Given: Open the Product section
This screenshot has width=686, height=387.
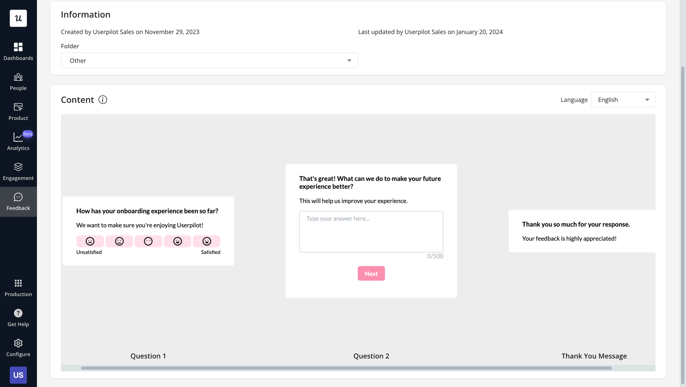Looking at the screenshot, I should click(x=18, y=111).
